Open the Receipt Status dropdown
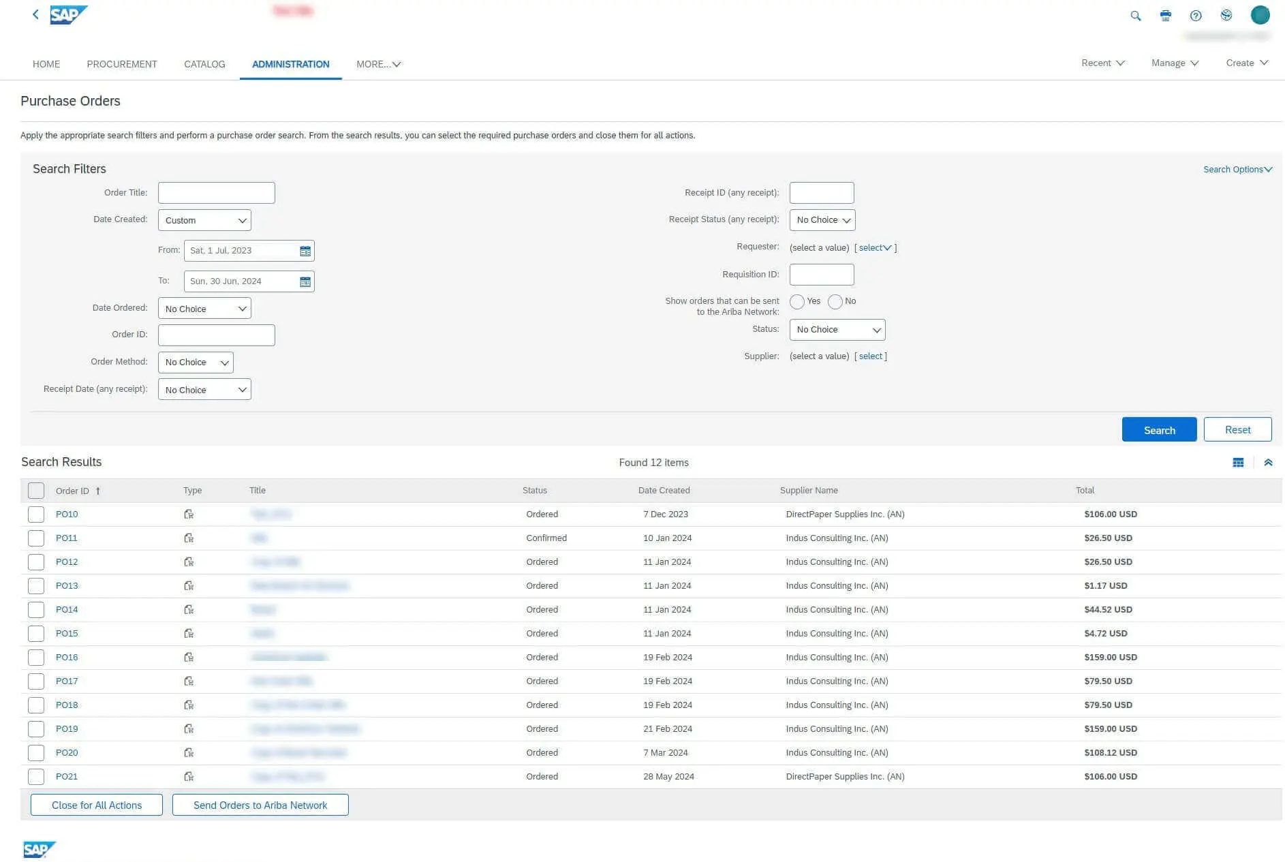Screen dimensions: 1285x862 point(822,220)
